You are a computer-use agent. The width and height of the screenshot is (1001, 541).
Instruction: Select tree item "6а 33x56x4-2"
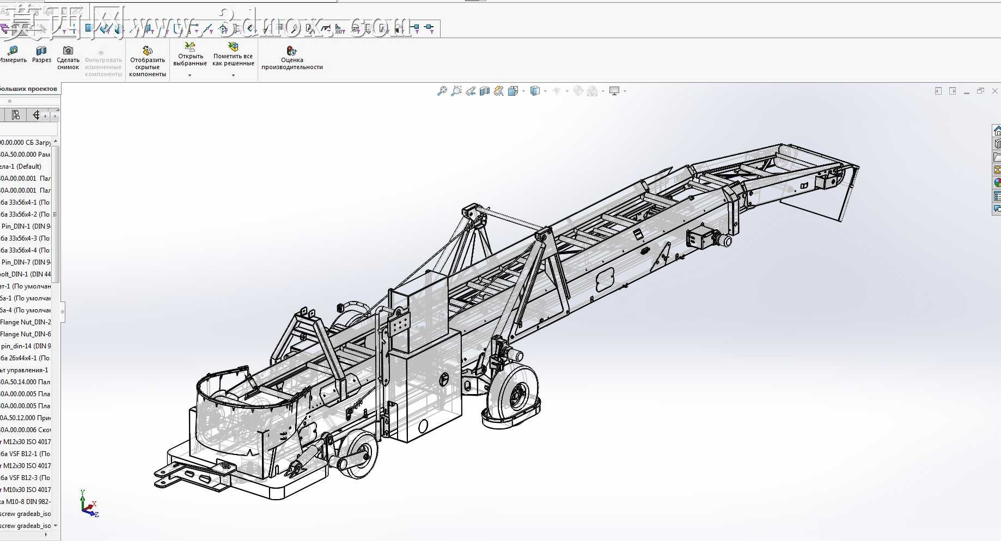pyautogui.click(x=25, y=214)
